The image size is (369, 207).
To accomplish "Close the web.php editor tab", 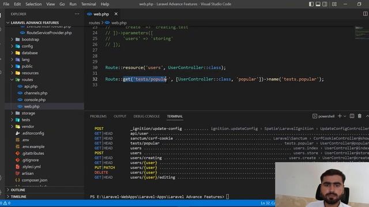I will click(116, 14).
